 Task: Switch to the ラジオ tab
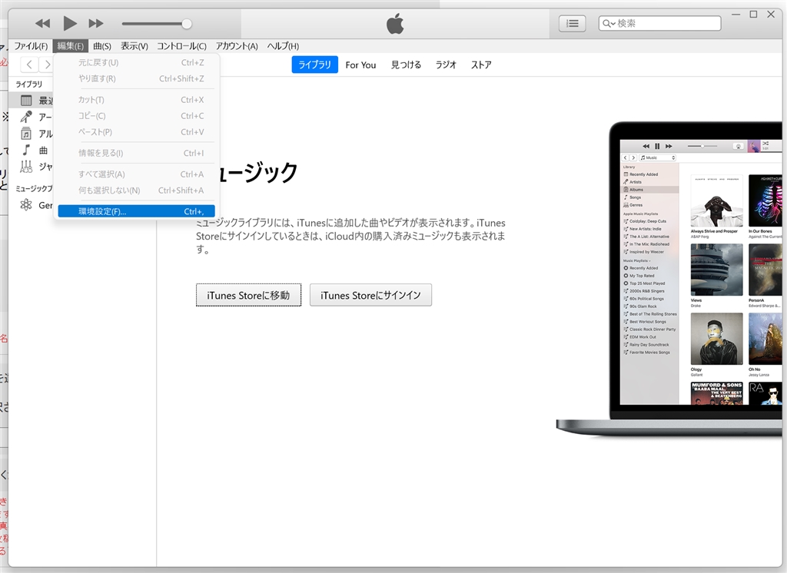coord(446,65)
